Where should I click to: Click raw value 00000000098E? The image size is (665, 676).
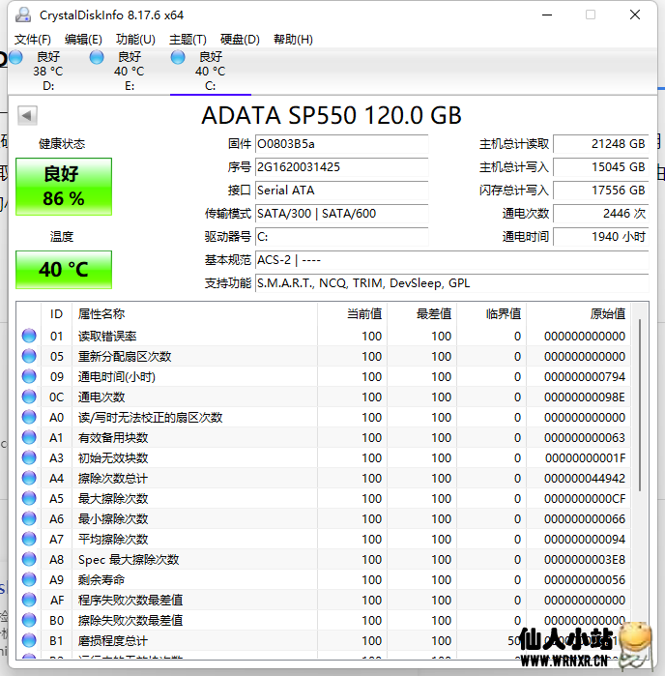[585, 397]
